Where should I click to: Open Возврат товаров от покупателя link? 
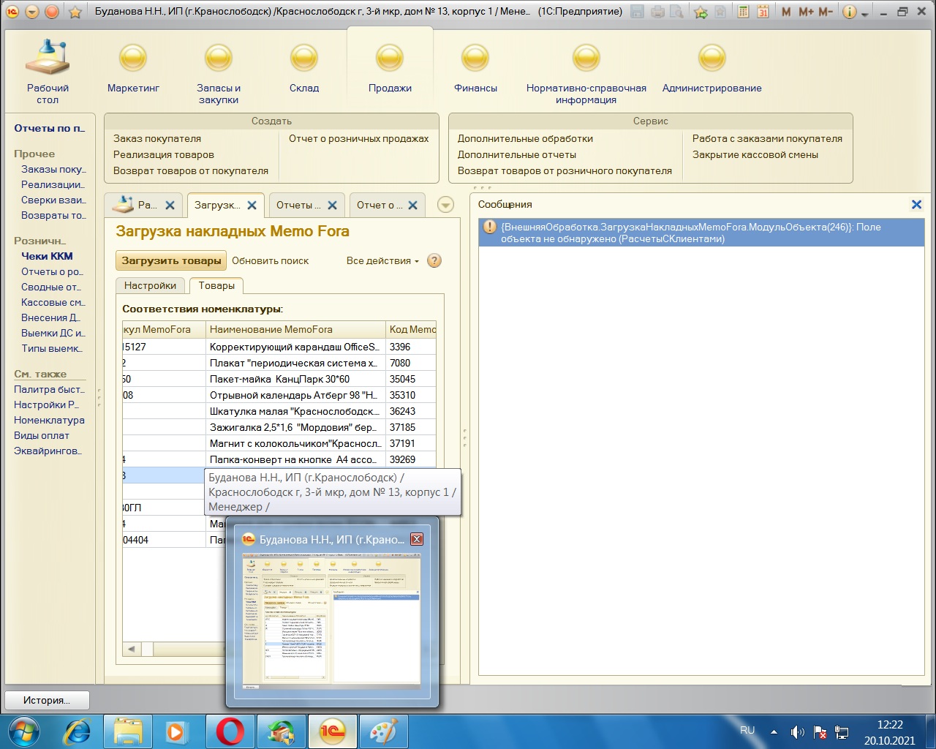(x=191, y=170)
